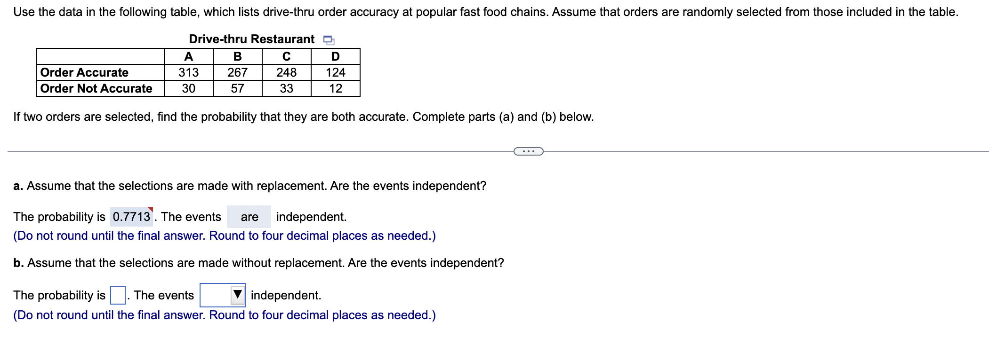The image size is (989, 345).
Task: Open the independence dropdown in part b
Action: click(x=222, y=295)
